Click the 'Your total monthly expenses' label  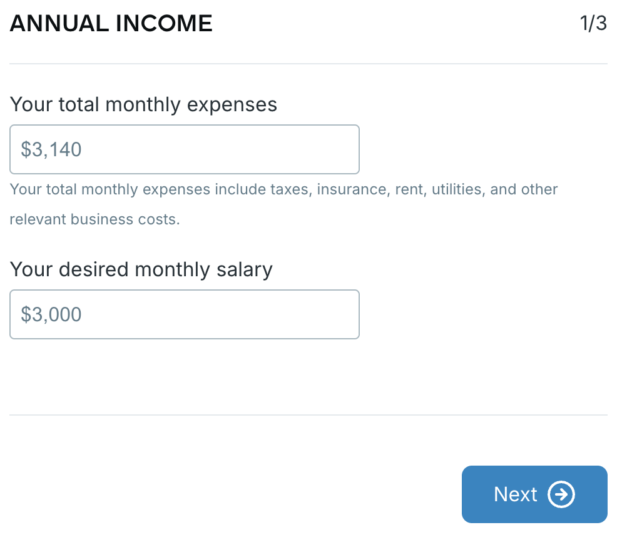(x=143, y=104)
